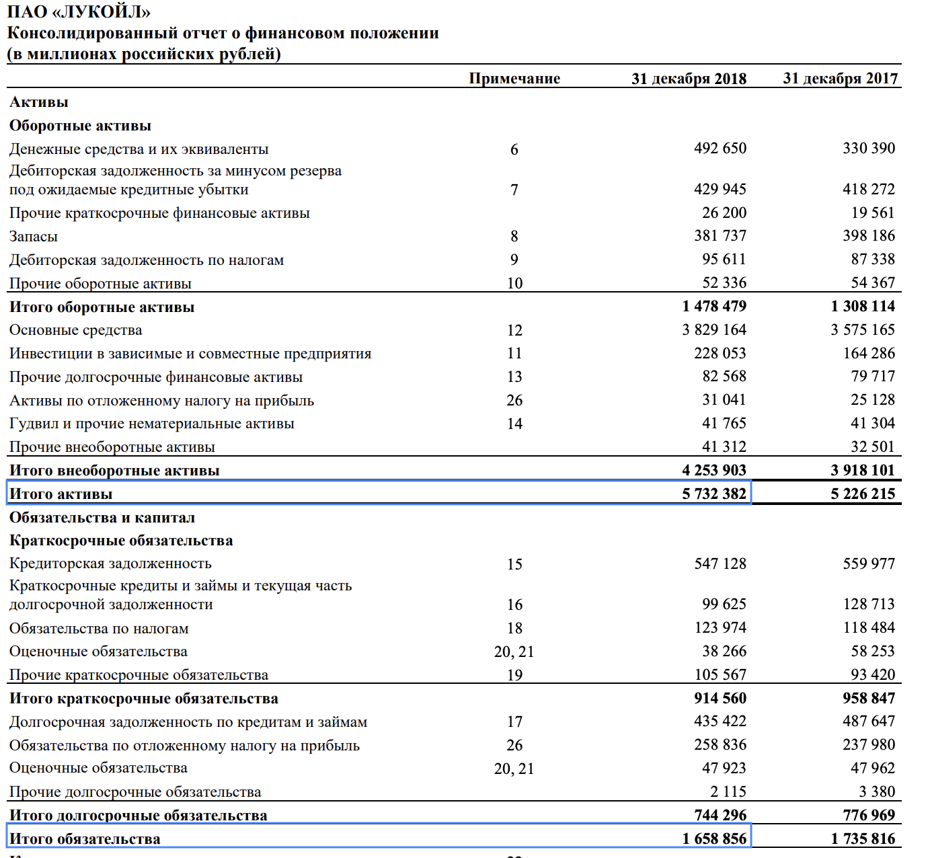Click the value 228 053
The image size is (928, 858).
720,354
